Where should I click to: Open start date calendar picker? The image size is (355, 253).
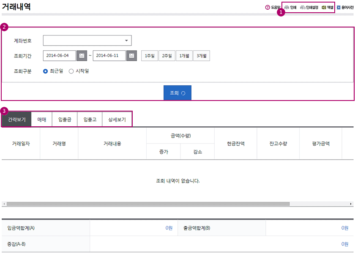click(x=82, y=56)
